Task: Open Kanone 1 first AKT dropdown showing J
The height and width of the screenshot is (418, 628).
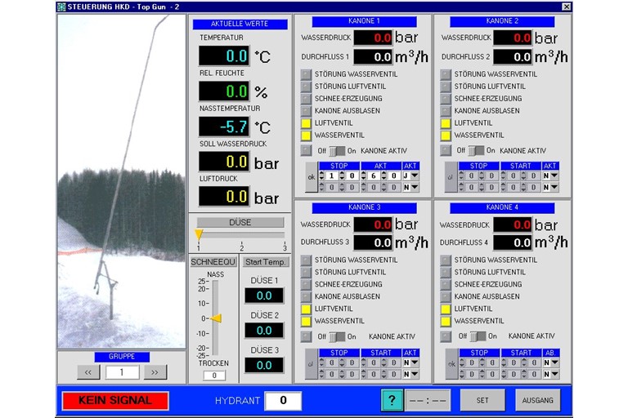Action: click(410, 176)
